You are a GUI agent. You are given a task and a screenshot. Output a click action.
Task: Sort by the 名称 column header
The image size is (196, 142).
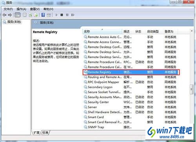(102, 32)
